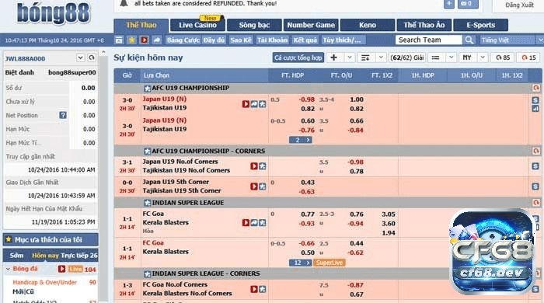
Task: Select the Sớm sidebar tab
Action: [x=16, y=256]
